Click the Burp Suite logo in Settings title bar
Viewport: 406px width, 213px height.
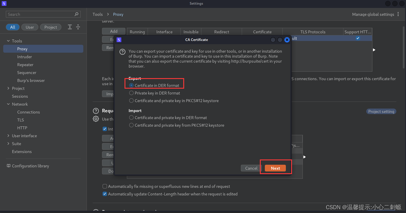pyautogui.click(x=4, y=4)
